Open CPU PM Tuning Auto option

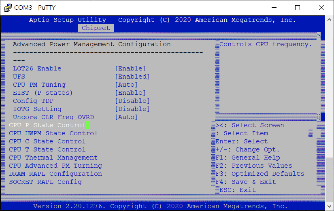[x=126, y=85]
